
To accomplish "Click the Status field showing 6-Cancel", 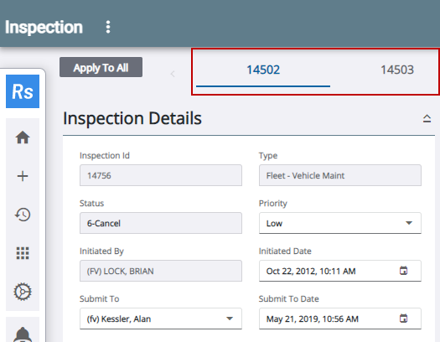I will point(161,223).
